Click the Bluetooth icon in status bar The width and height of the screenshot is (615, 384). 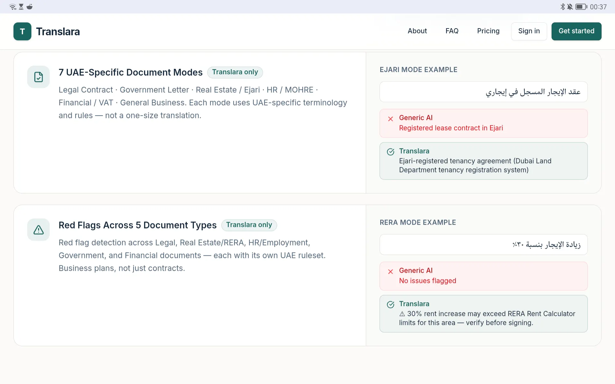tap(562, 7)
